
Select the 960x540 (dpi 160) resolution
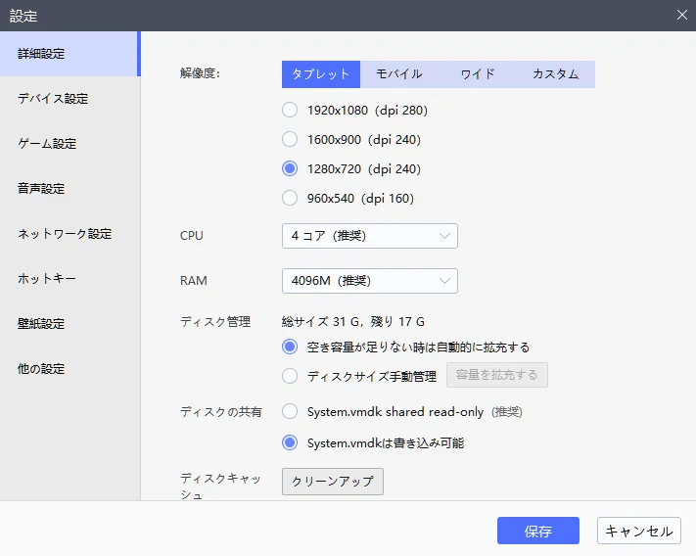point(290,198)
